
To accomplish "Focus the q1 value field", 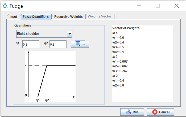I will pos(31,44).
